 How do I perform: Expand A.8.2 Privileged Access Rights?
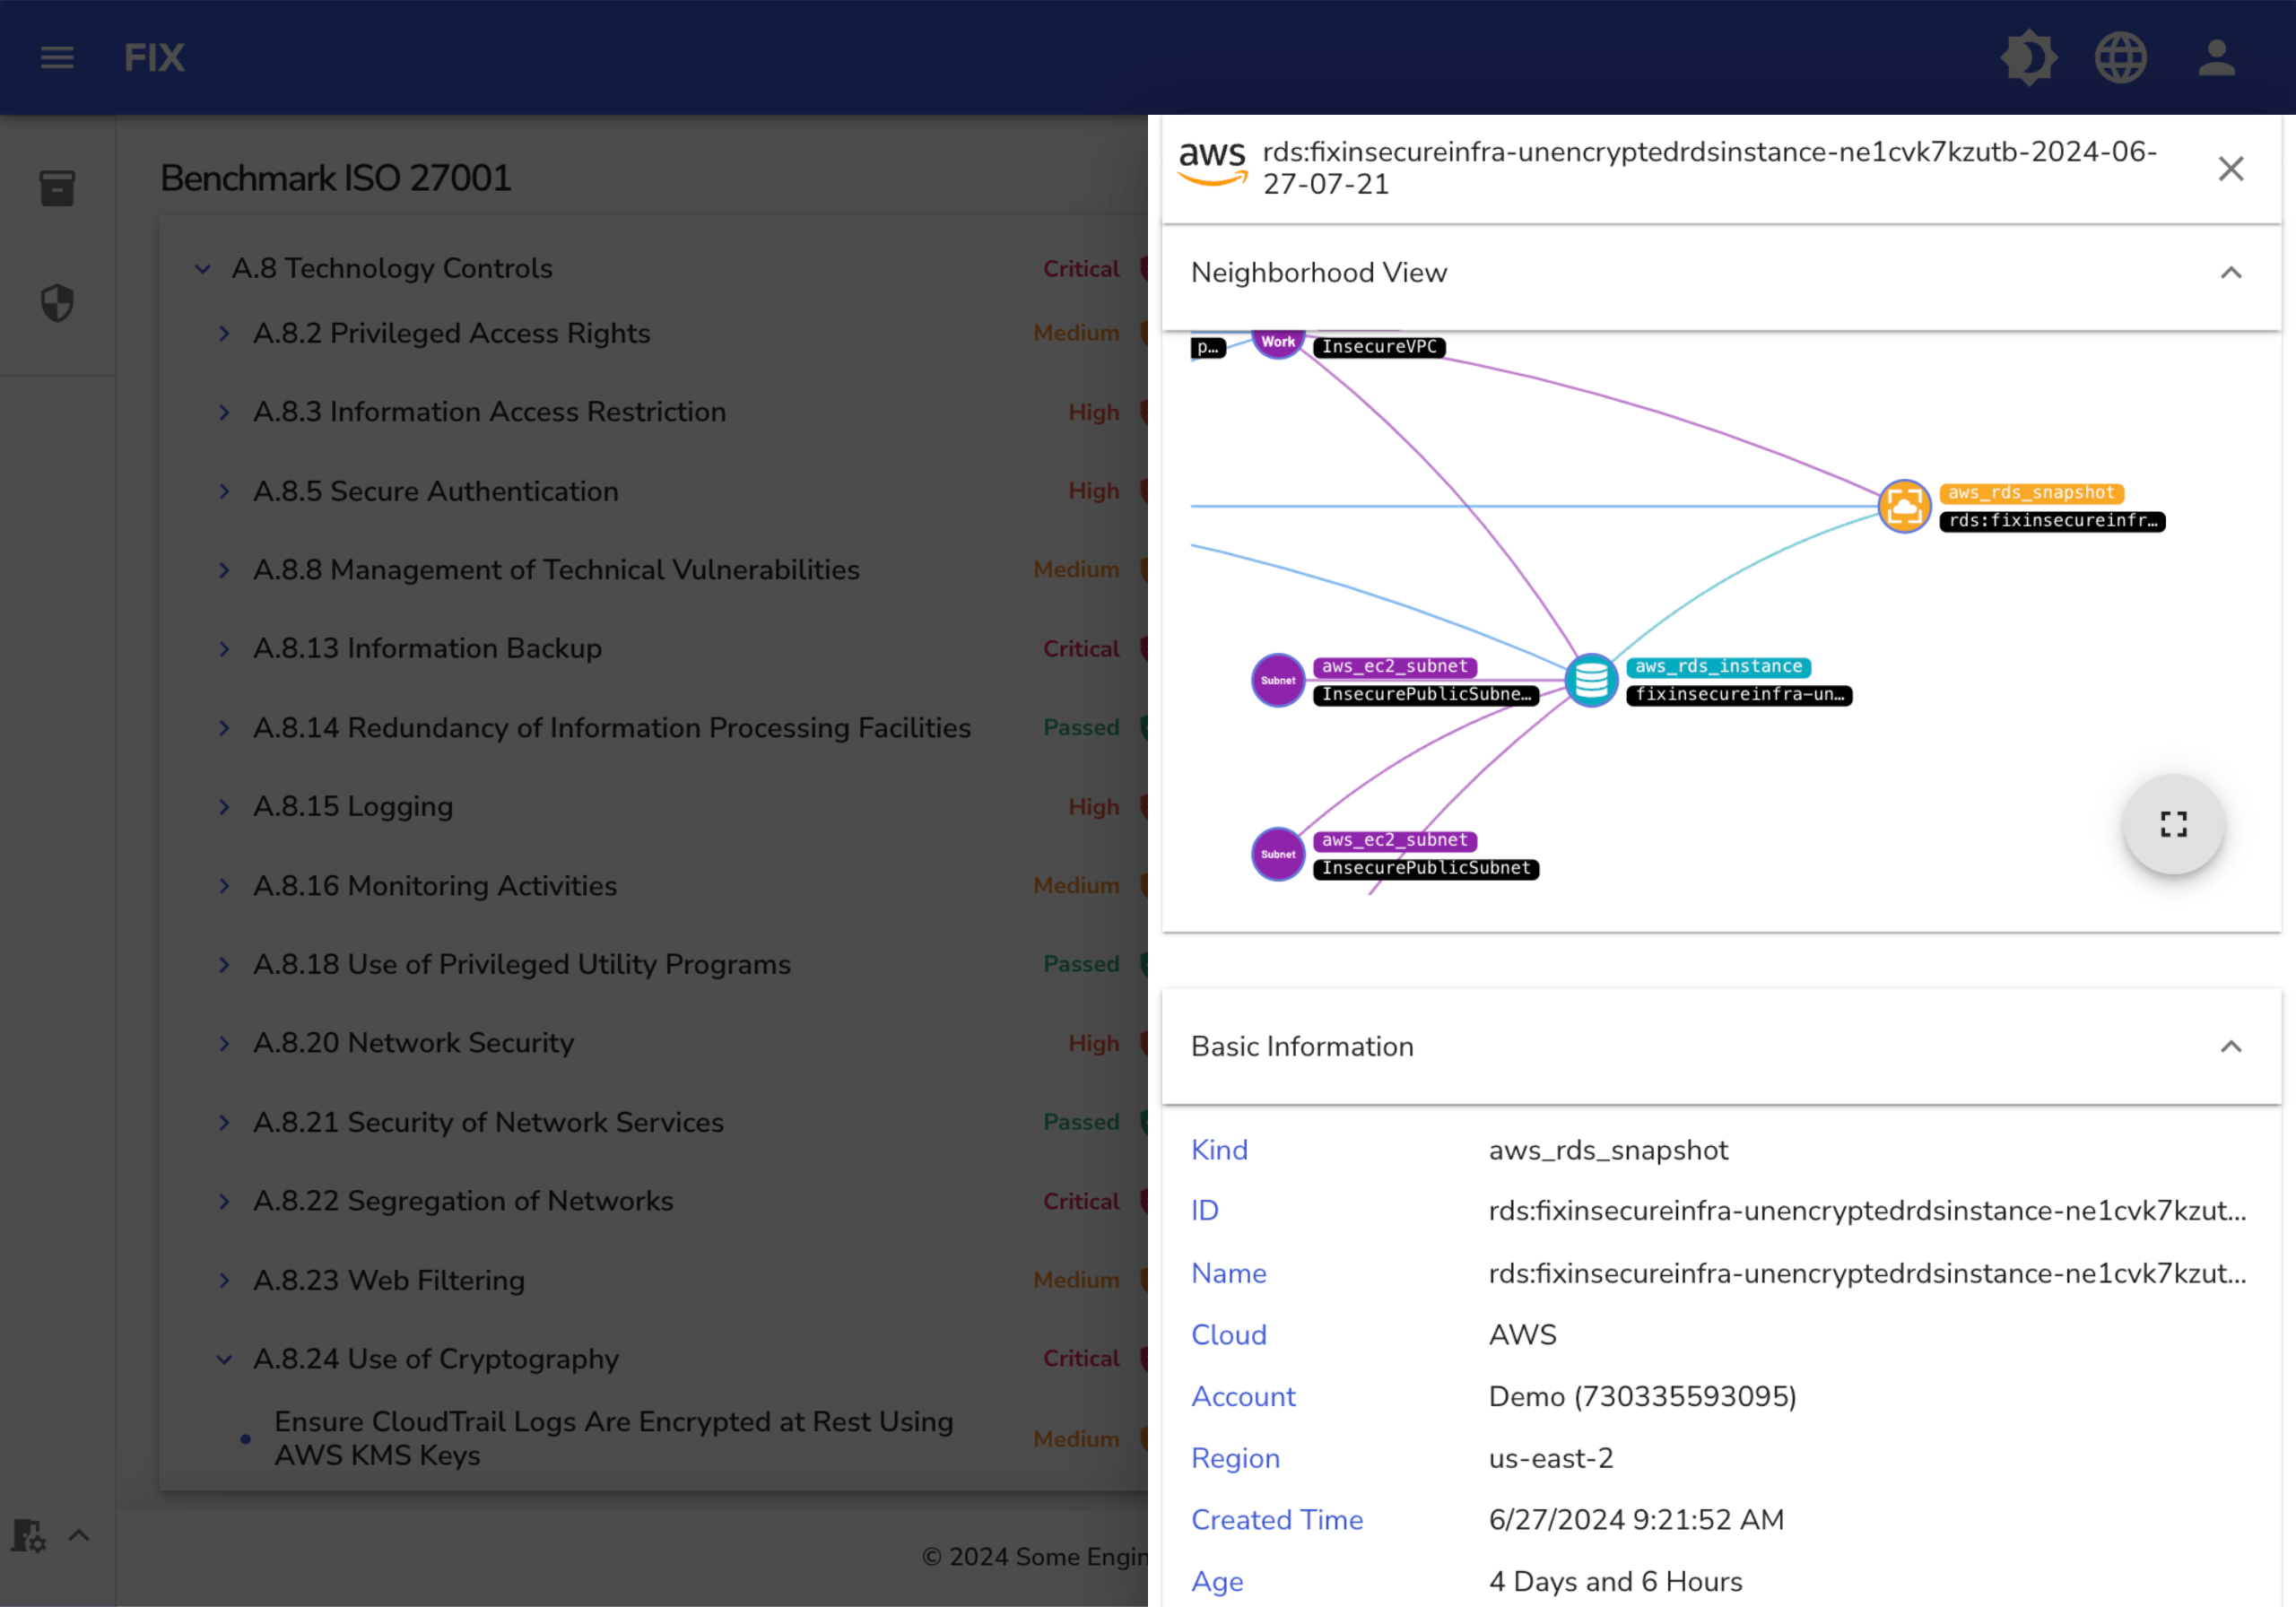click(224, 333)
